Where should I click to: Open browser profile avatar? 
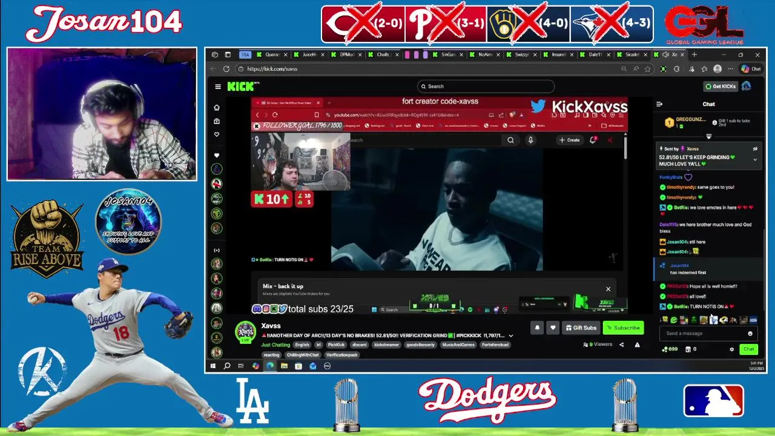(717, 69)
